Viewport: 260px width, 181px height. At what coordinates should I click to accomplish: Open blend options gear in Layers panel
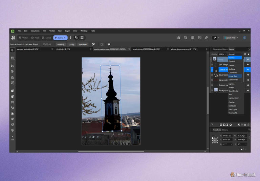click(x=245, y=54)
